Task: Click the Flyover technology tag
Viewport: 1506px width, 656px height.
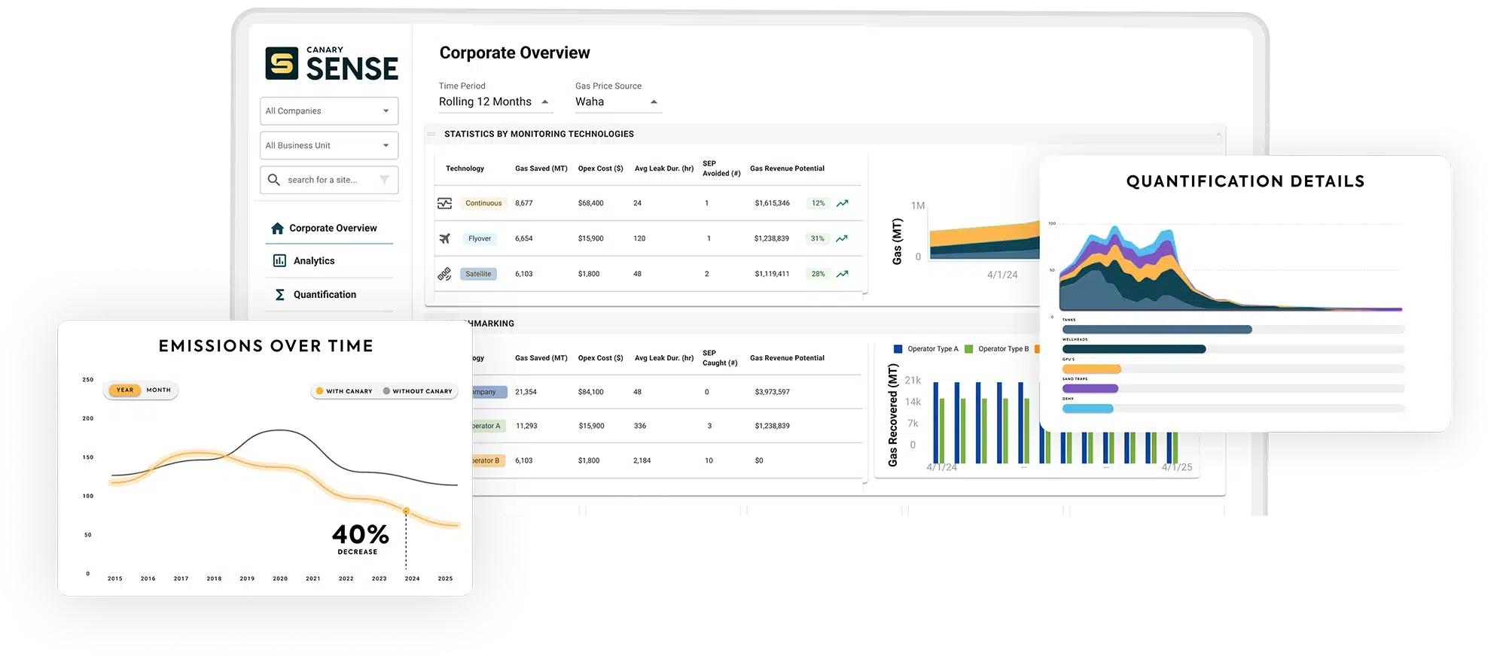Action: point(480,238)
